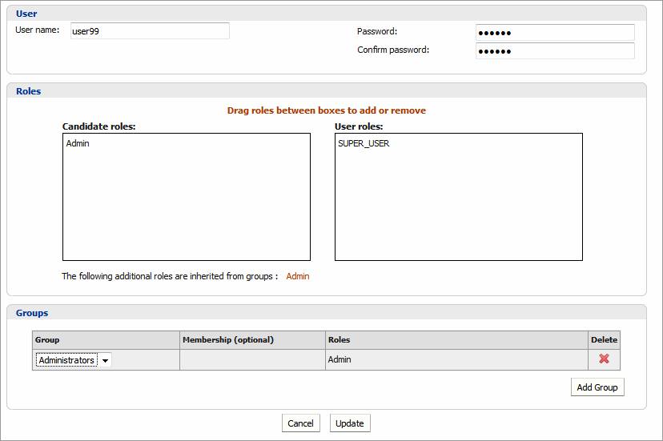The height and width of the screenshot is (441, 663).
Task: Click the User section title
Action: pos(26,14)
